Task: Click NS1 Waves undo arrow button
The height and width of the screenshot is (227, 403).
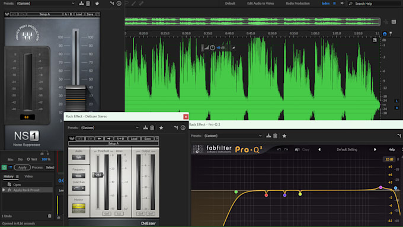Action: point(14,14)
